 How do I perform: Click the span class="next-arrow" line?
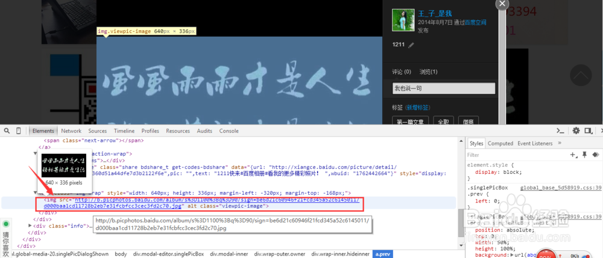point(94,140)
